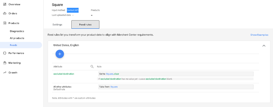
Task: Click the Performance circle icon
Action: point(5,53)
